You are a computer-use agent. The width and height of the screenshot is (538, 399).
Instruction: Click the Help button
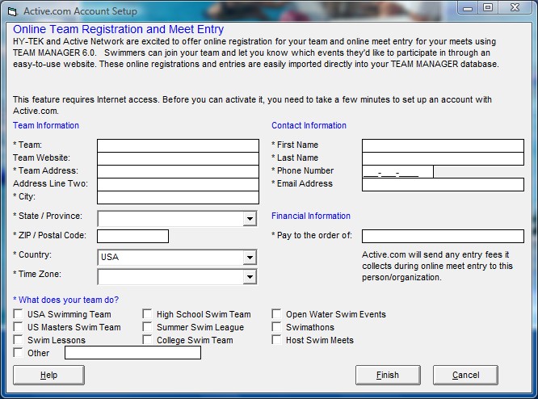[x=48, y=375]
